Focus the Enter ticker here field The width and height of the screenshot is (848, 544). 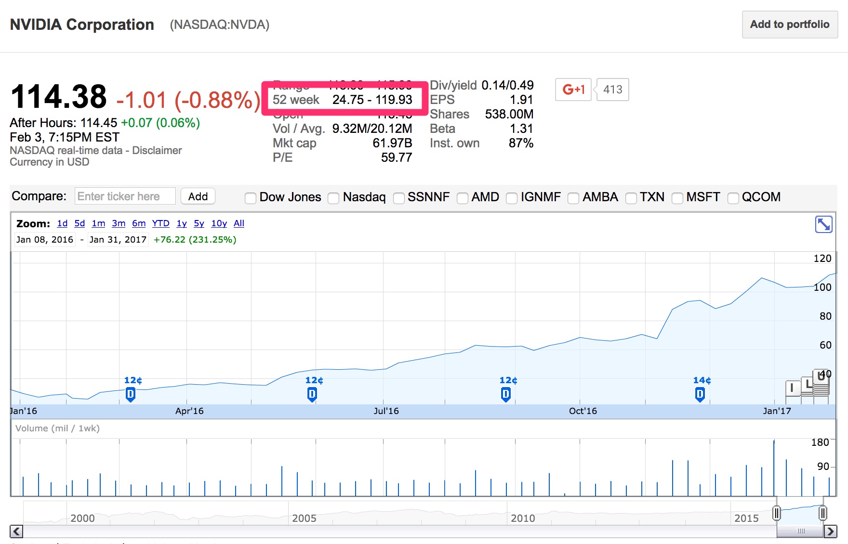click(x=125, y=196)
